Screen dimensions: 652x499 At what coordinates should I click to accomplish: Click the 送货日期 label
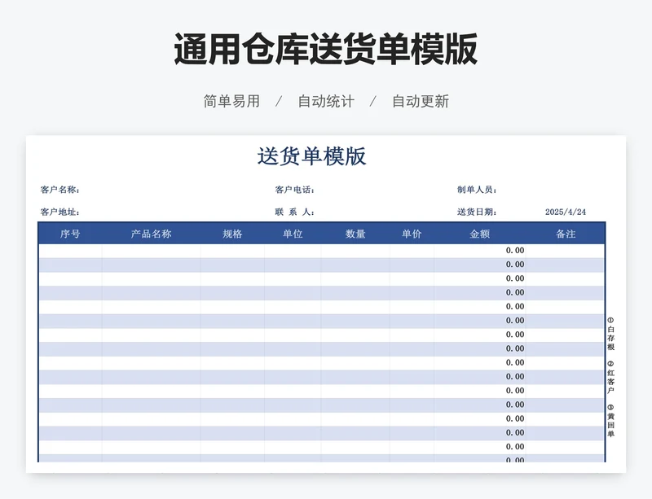click(x=477, y=212)
